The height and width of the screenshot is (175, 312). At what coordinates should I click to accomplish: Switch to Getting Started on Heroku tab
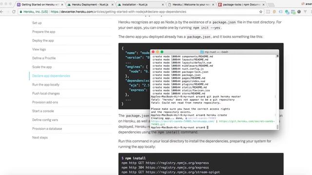pos(40,4)
